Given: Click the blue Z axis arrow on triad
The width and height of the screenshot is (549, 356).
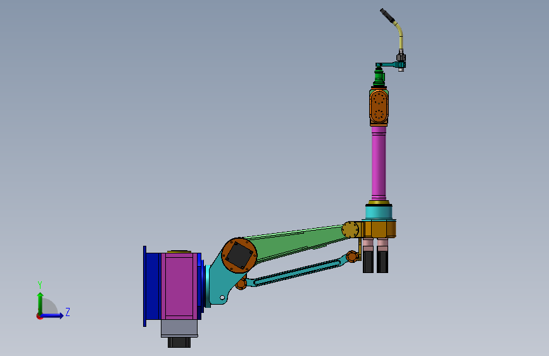Looking at the screenshot, I should [53, 315].
